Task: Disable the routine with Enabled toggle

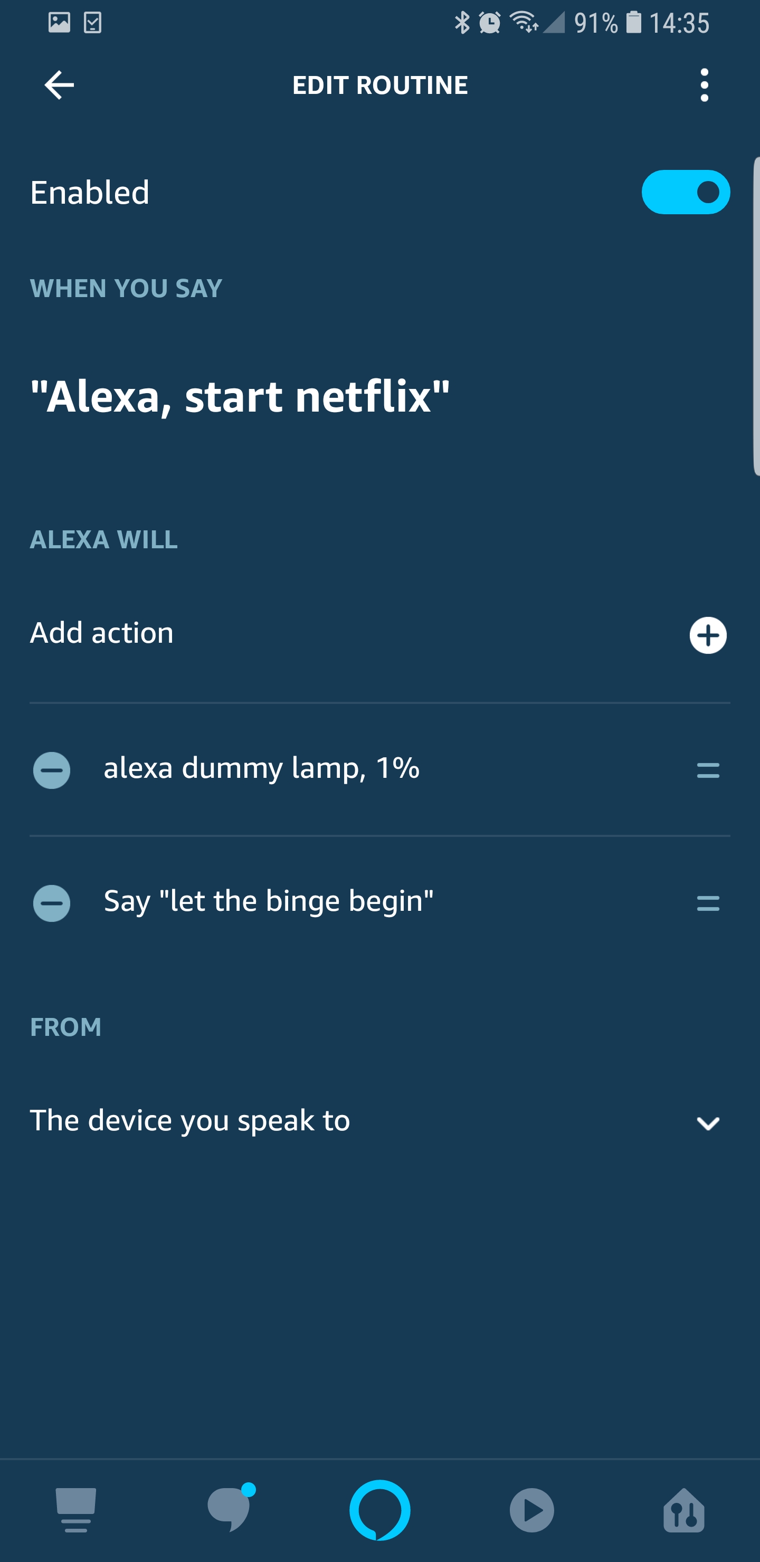Action: point(686,192)
